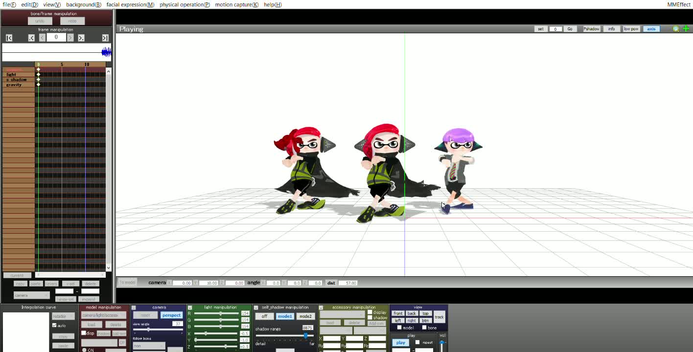This screenshot has width=693, height=352.
Task: Open the edit menu
Action: pyautogui.click(x=29, y=4)
